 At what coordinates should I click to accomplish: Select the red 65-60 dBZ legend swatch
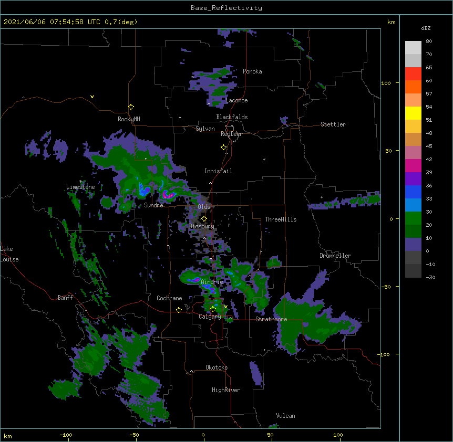coord(413,73)
